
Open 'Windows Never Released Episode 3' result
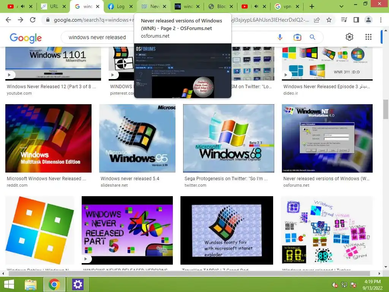click(327, 87)
